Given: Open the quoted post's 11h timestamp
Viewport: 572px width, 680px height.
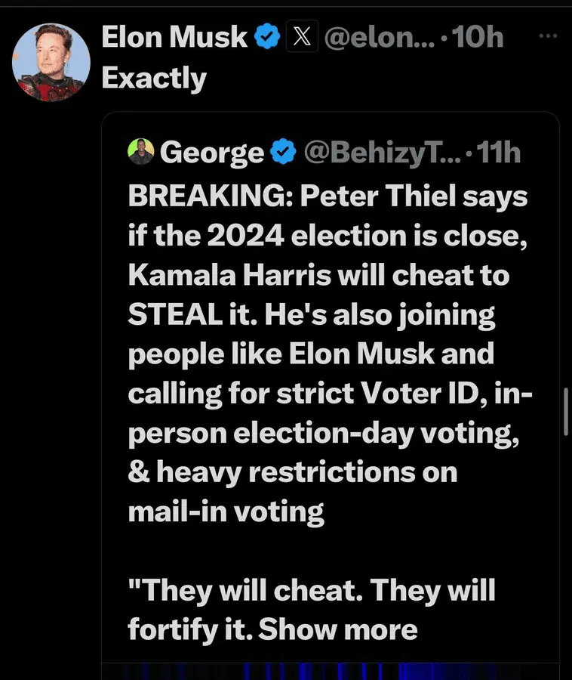Looking at the screenshot, I should pos(500,153).
